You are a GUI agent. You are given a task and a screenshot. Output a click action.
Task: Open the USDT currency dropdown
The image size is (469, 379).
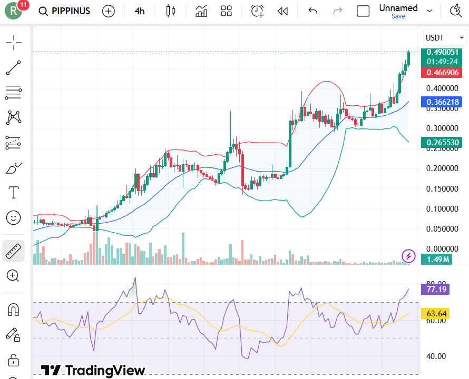click(x=444, y=37)
